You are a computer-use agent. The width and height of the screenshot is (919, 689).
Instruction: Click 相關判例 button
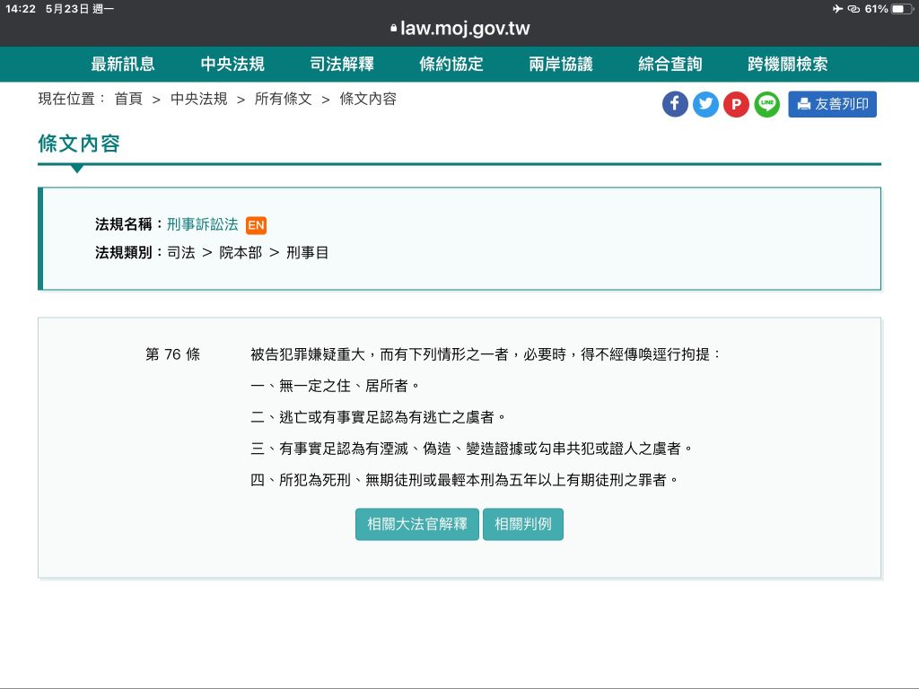pyautogui.click(x=523, y=524)
